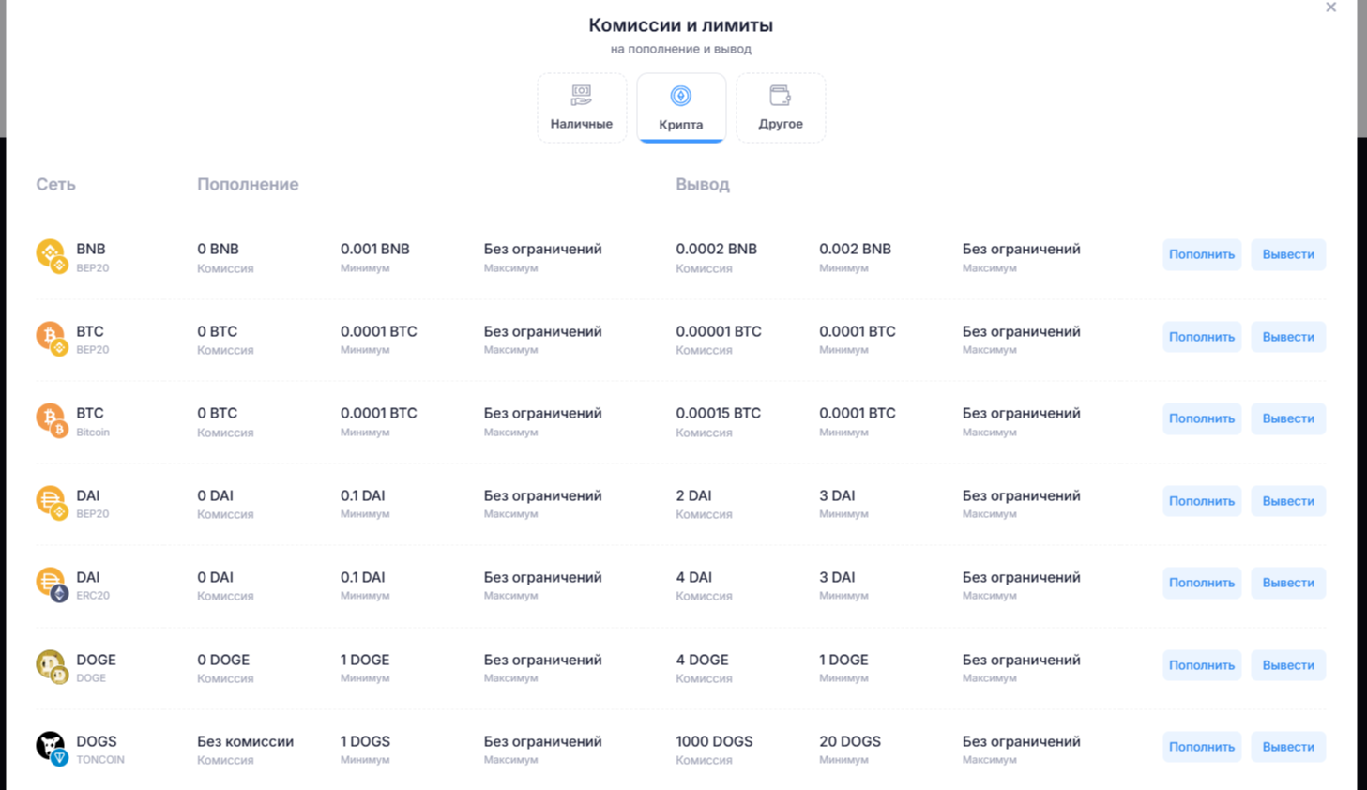
Task: Click the BTC Bitcoin network coin icon
Action: point(52,419)
